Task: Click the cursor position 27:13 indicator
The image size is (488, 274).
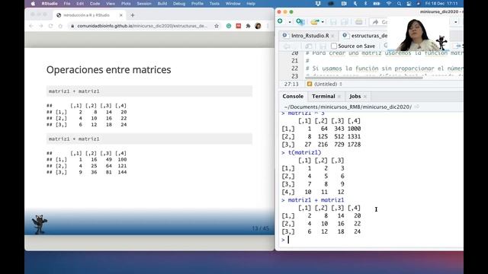Action: [x=291, y=84]
